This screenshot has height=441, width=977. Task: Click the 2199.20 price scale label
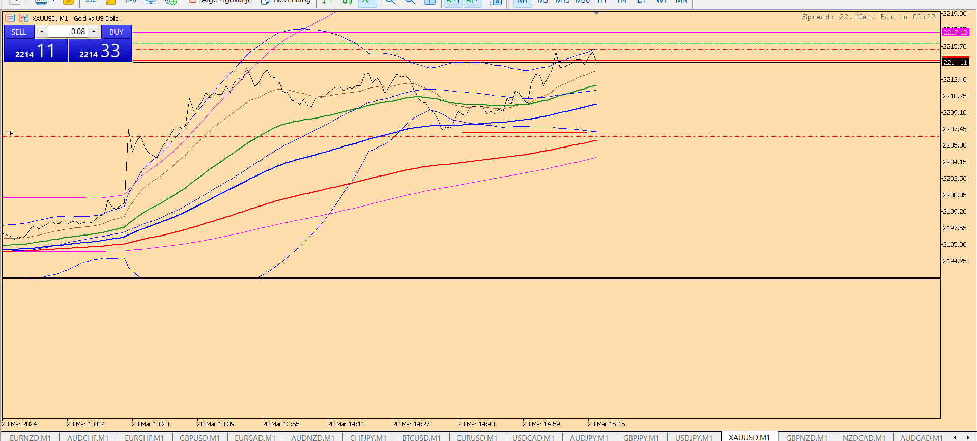[x=955, y=211]
